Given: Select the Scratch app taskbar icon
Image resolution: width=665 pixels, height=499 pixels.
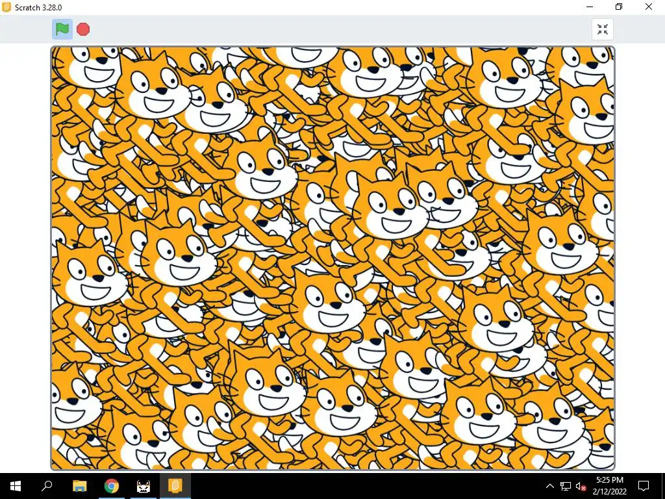Looking at the screenshot, I should (175, 486).
